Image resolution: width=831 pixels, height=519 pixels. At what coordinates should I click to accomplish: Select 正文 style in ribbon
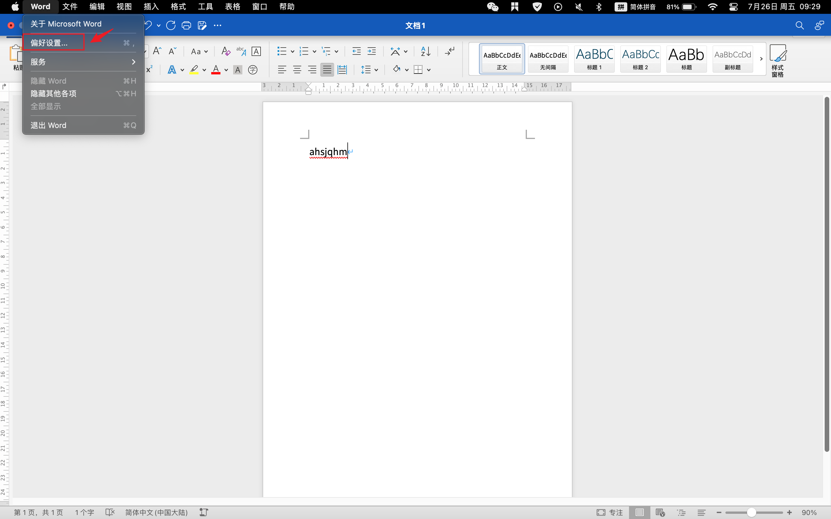(501, 58)
